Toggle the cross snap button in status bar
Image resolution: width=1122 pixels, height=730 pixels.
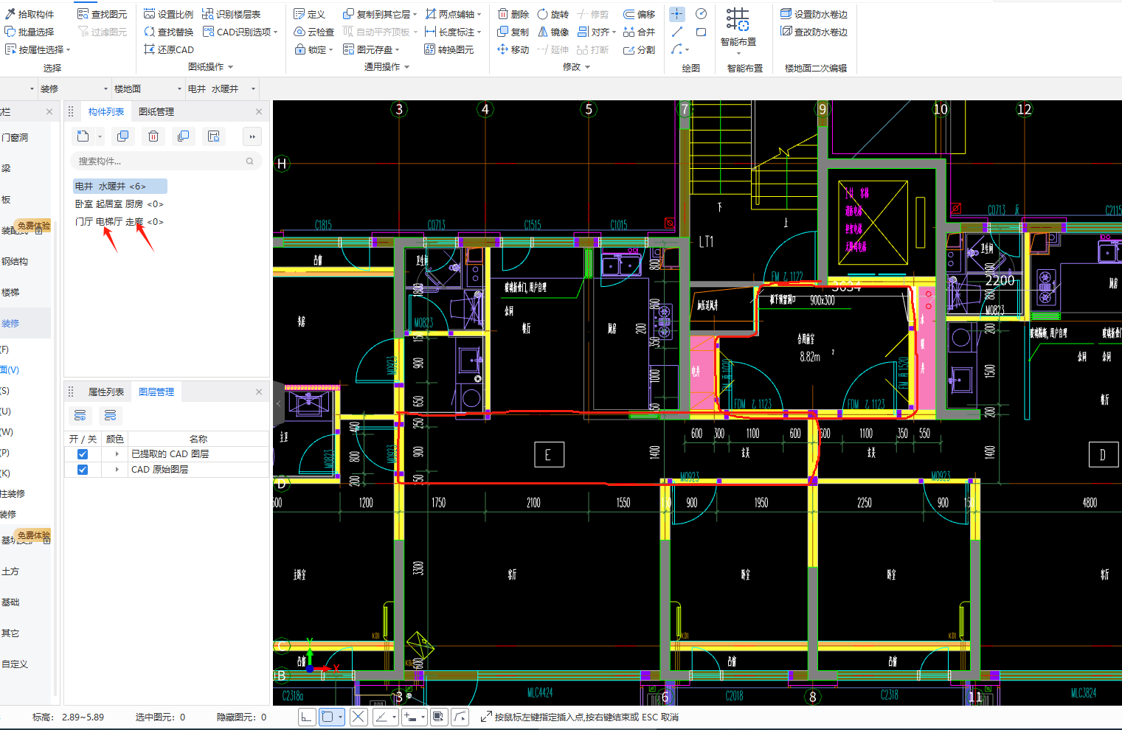pos(359,717)
